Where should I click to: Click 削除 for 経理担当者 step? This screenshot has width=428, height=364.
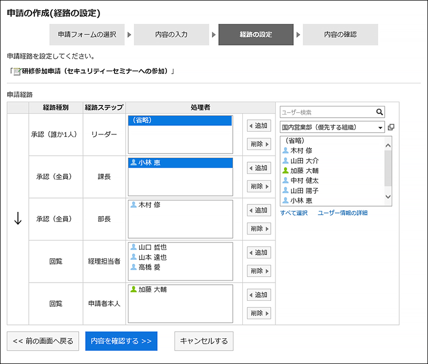(259, 271)
